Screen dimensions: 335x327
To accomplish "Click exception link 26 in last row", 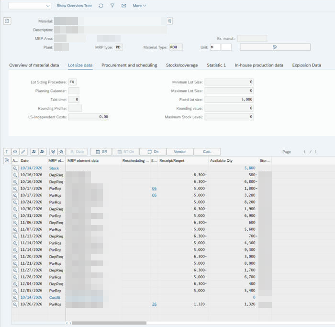I will coord(154,304).
